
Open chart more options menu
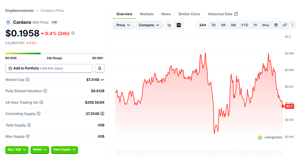(x=292, y=25)
